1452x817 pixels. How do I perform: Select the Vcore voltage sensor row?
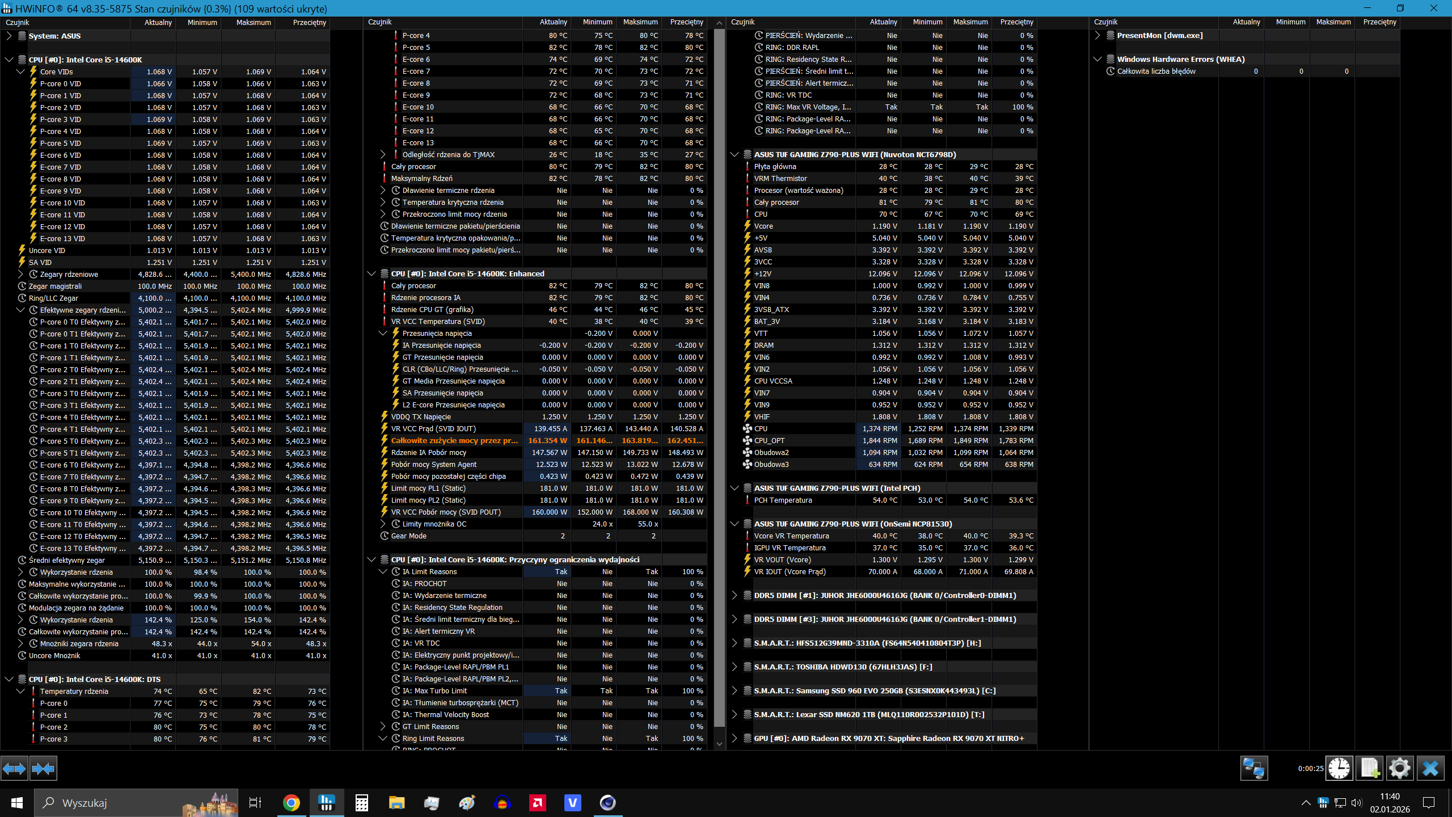pos(763,226)
